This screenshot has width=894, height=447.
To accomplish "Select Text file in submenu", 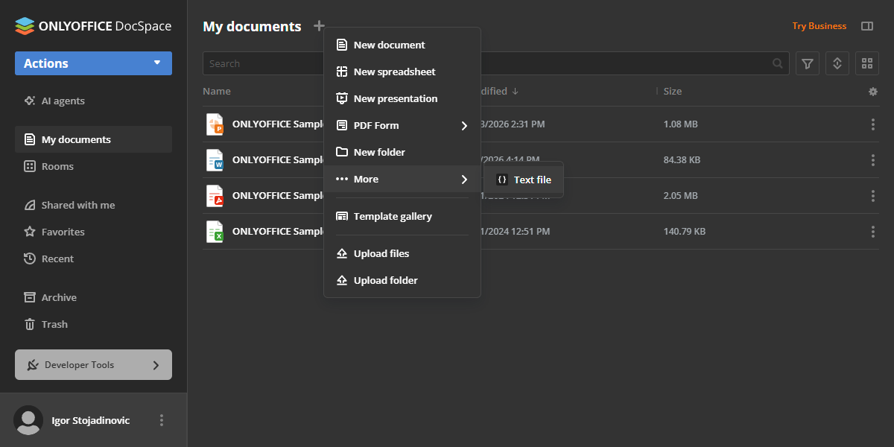I will point(524,180).
